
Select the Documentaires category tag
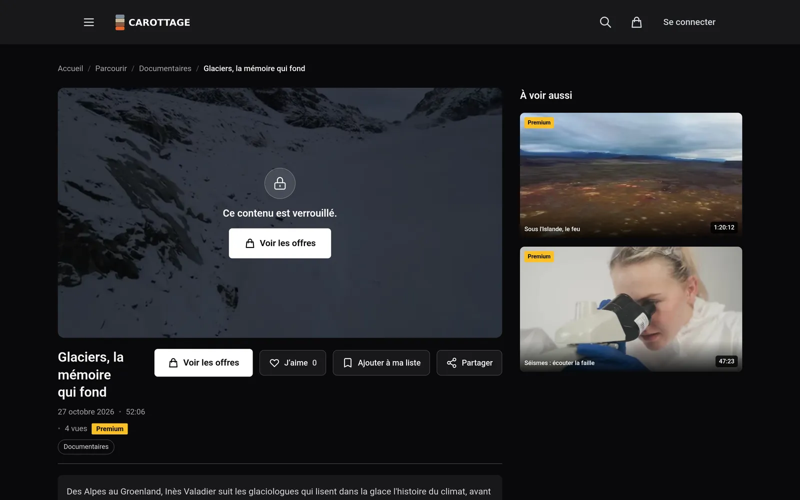click(86, 447)
